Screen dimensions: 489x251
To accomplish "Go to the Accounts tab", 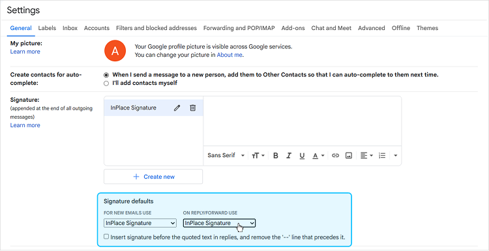I will tap(96, 28).
